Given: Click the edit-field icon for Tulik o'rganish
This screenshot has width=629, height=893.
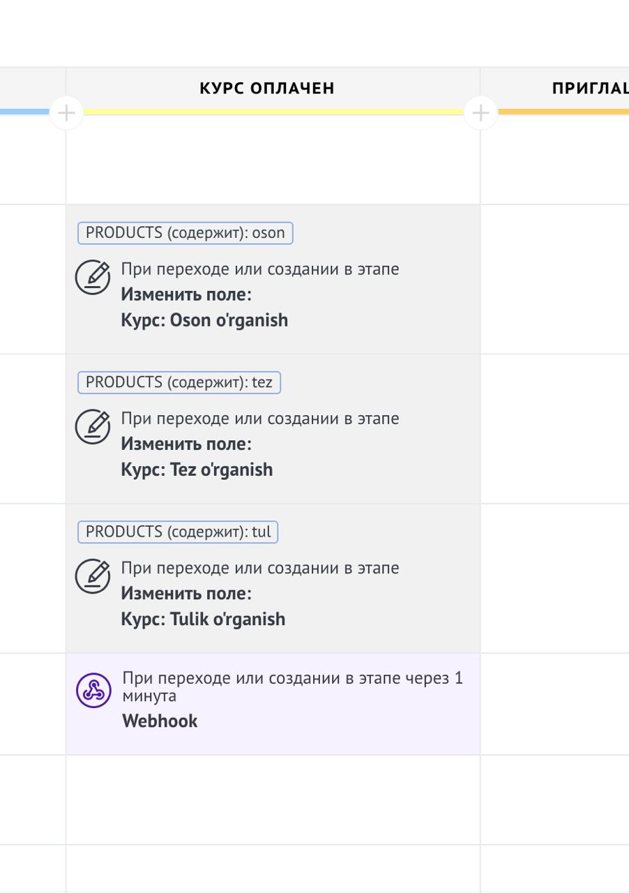Looking at the screenshot, I should coord(93,576).
